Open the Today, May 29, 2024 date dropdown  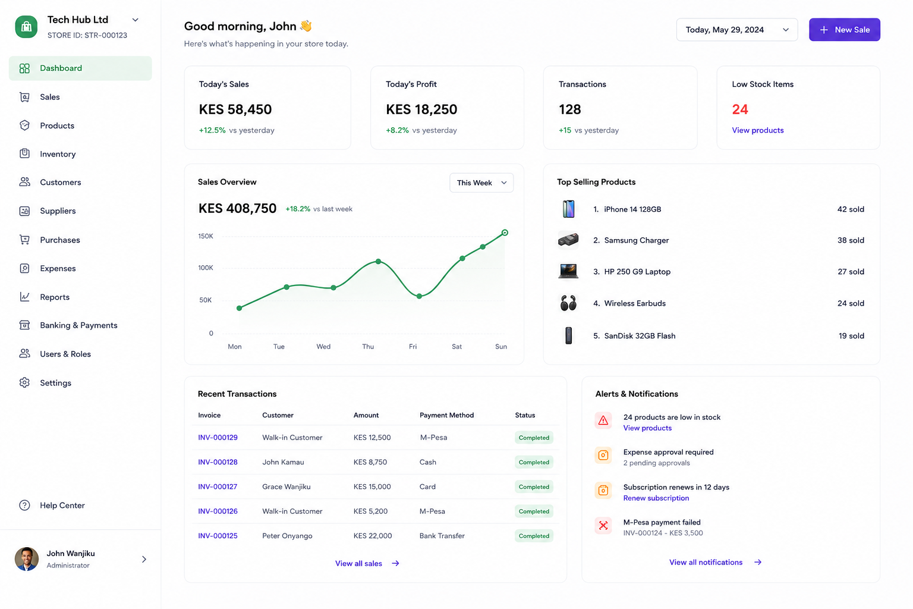point(736,30)
